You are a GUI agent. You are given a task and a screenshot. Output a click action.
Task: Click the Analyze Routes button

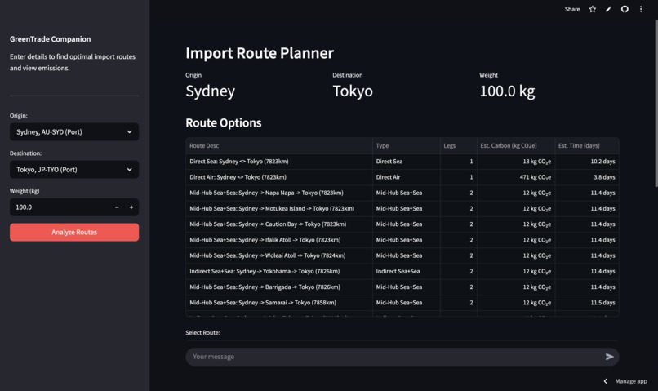coord(74,232)
